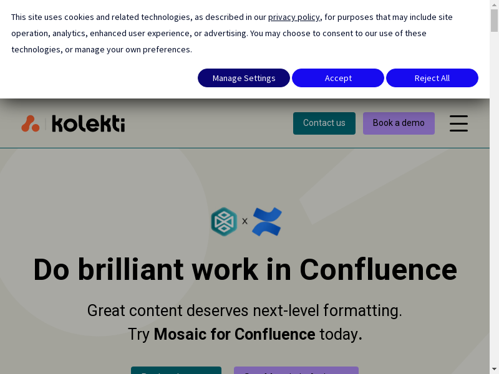Click the kolekti logo
Screen dimensions: 499x374
[x=88, y=123]
